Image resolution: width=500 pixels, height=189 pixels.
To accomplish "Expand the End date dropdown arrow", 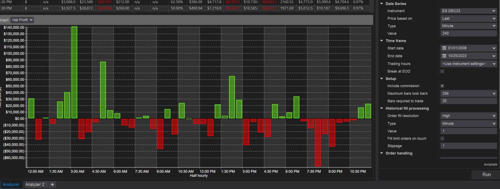I will [x=494, y=56].
